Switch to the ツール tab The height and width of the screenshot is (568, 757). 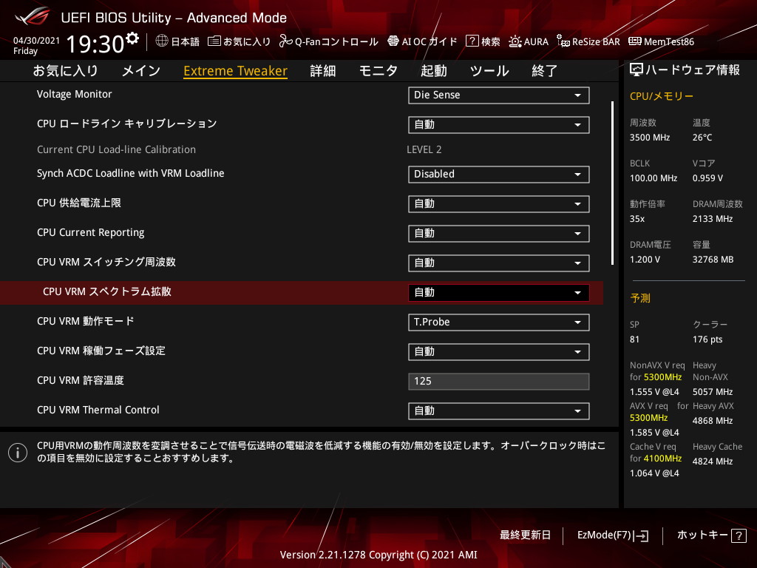[x=489, y=71]
